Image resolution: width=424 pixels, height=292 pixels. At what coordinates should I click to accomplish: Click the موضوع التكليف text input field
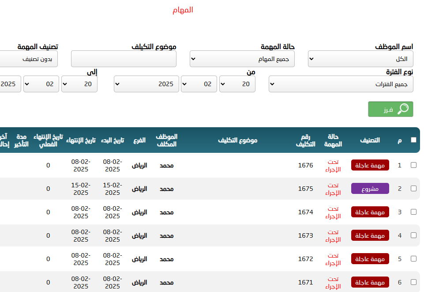124,59
